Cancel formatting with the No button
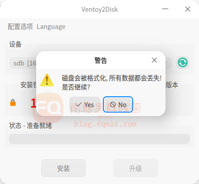The image size is (199, 184). point(118,104)
